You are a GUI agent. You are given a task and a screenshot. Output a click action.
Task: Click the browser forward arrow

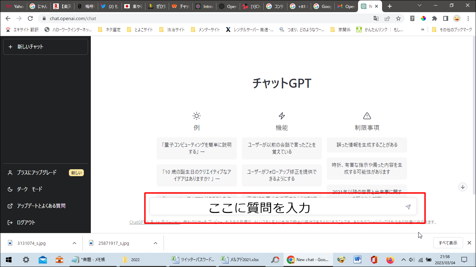[19, 18]
